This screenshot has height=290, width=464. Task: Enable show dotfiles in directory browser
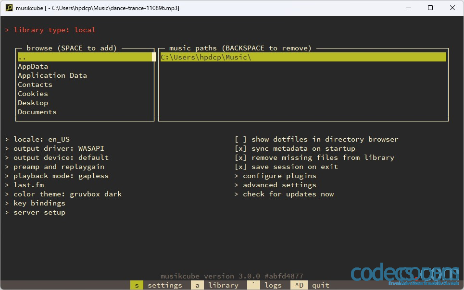pos(317,139)
